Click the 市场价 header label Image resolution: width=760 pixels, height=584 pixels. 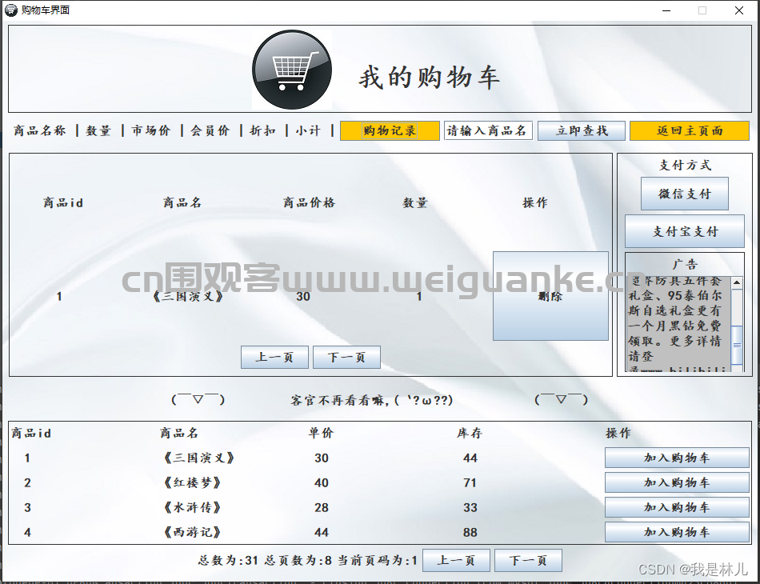click(150, 130)
